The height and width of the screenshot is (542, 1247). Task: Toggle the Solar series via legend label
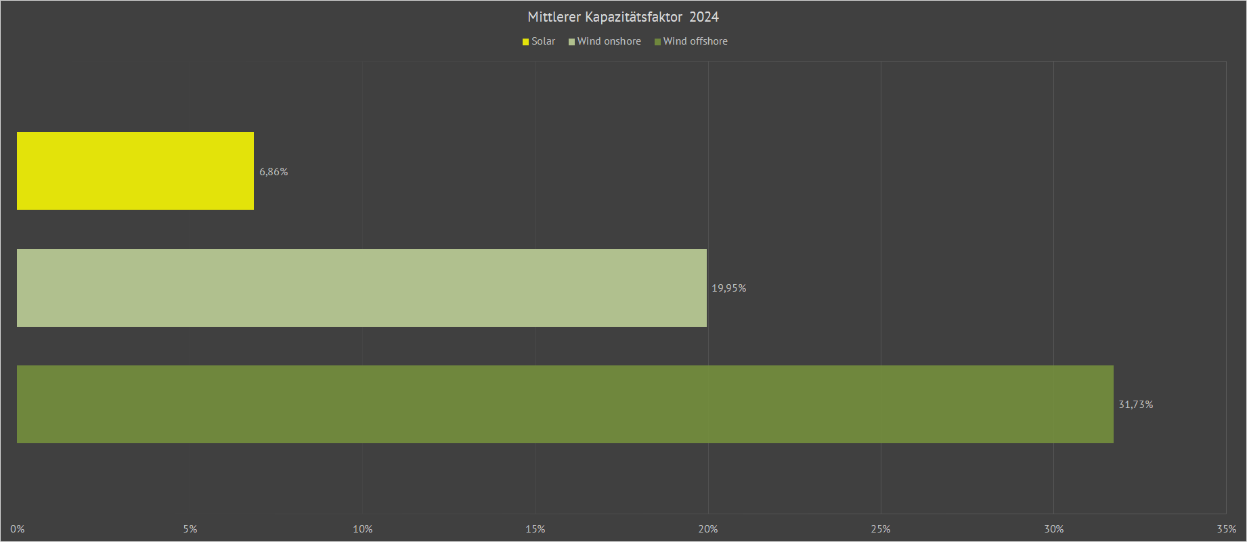tap(543, 41)
